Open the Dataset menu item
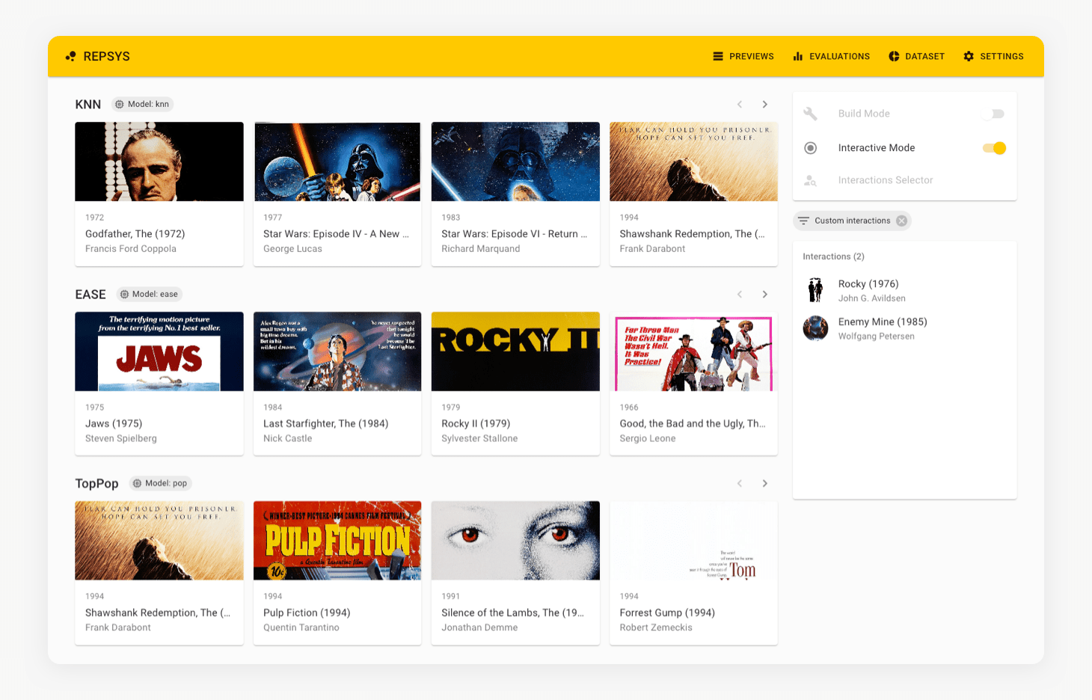The height and width of the screenshot is (700, 1092). [x=916, y=56]
